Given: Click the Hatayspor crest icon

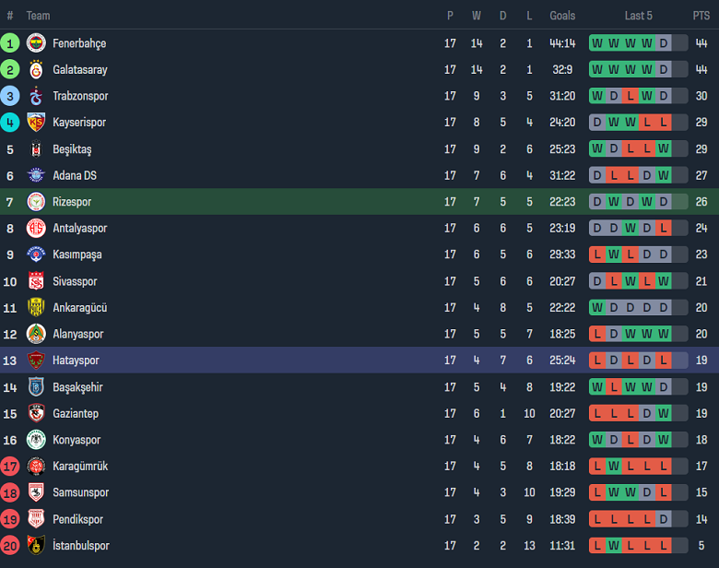Looking at the screenshot, I should (36, 361).
